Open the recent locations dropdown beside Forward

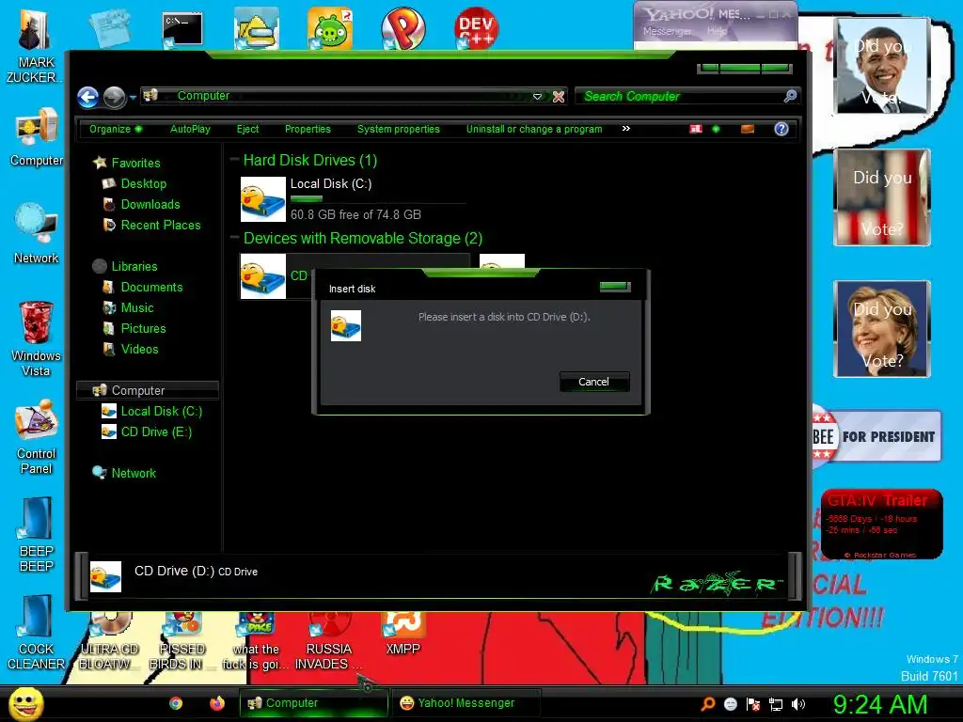pos(133,97)
